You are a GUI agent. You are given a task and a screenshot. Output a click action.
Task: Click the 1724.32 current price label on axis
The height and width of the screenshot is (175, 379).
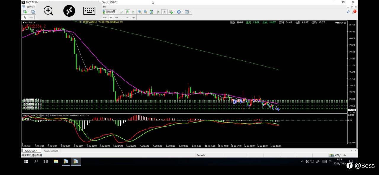click(352, 110)
